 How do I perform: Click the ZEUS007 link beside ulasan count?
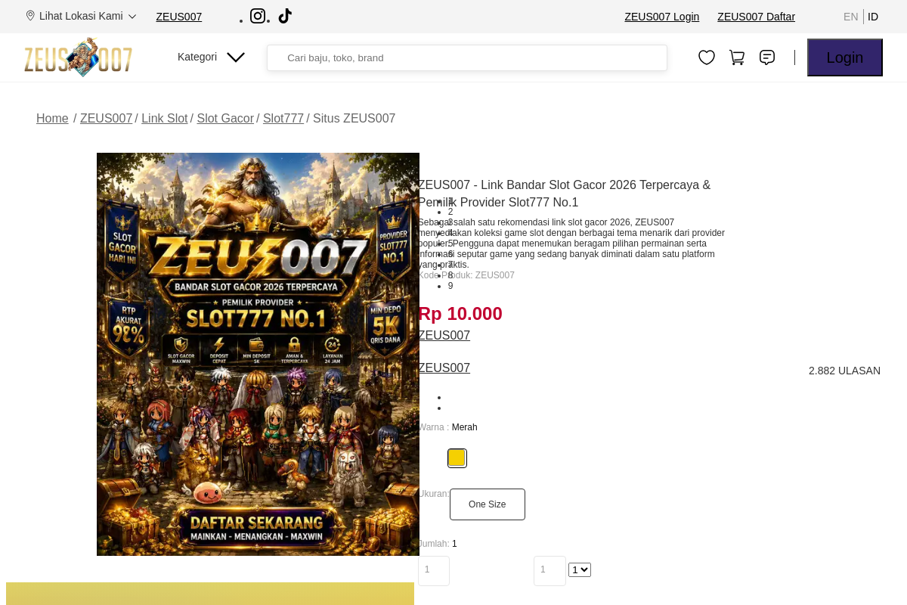444,368
